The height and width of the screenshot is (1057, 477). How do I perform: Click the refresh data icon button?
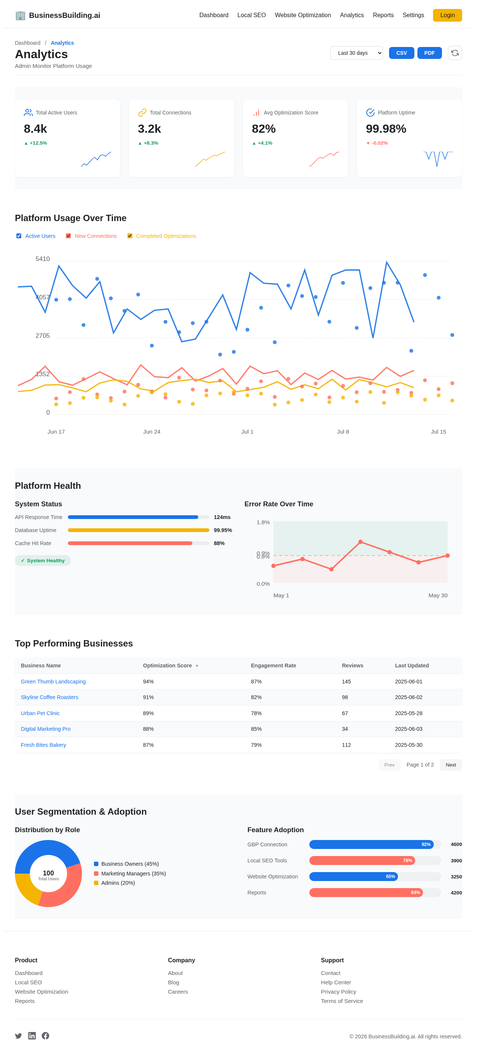pos(454,53)
